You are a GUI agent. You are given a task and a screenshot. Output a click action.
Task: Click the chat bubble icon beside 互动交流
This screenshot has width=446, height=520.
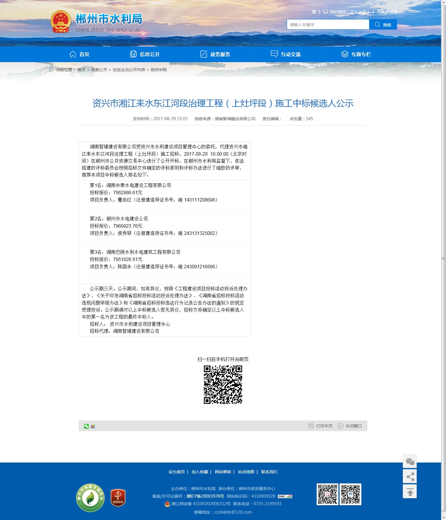pos(274,54)
